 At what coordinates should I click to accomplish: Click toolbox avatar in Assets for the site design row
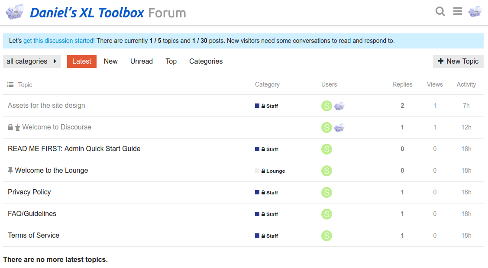click(x=339, y=106)
